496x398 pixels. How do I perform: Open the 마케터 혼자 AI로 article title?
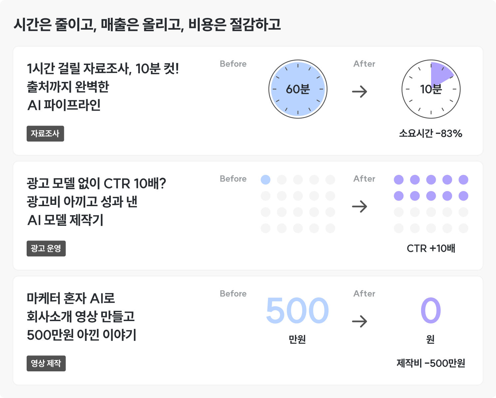tap(82, 316)
